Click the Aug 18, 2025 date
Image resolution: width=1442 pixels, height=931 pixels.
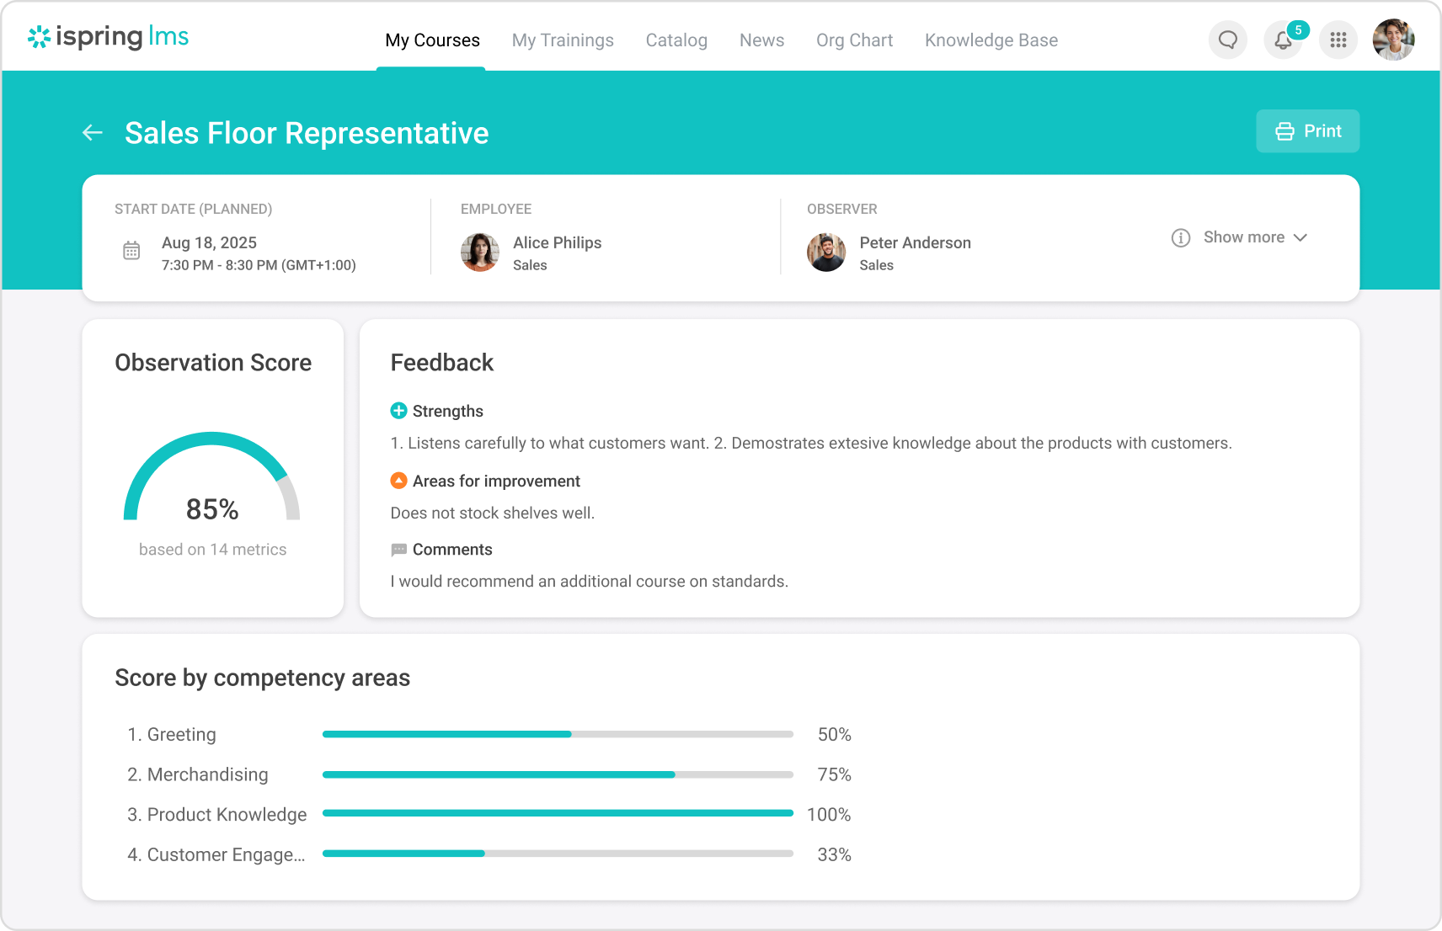(x=209, y=242)
